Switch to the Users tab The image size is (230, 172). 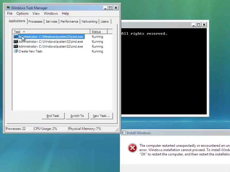pos(105,21)
